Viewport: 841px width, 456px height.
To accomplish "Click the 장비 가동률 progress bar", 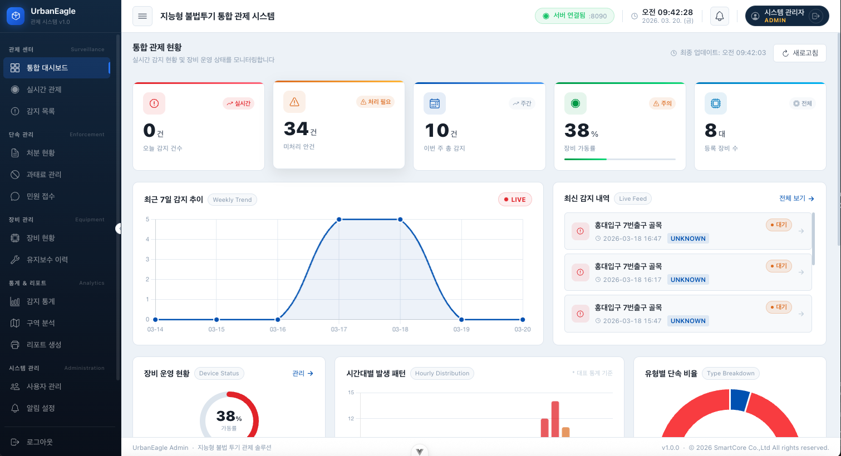I will point(620,160).
